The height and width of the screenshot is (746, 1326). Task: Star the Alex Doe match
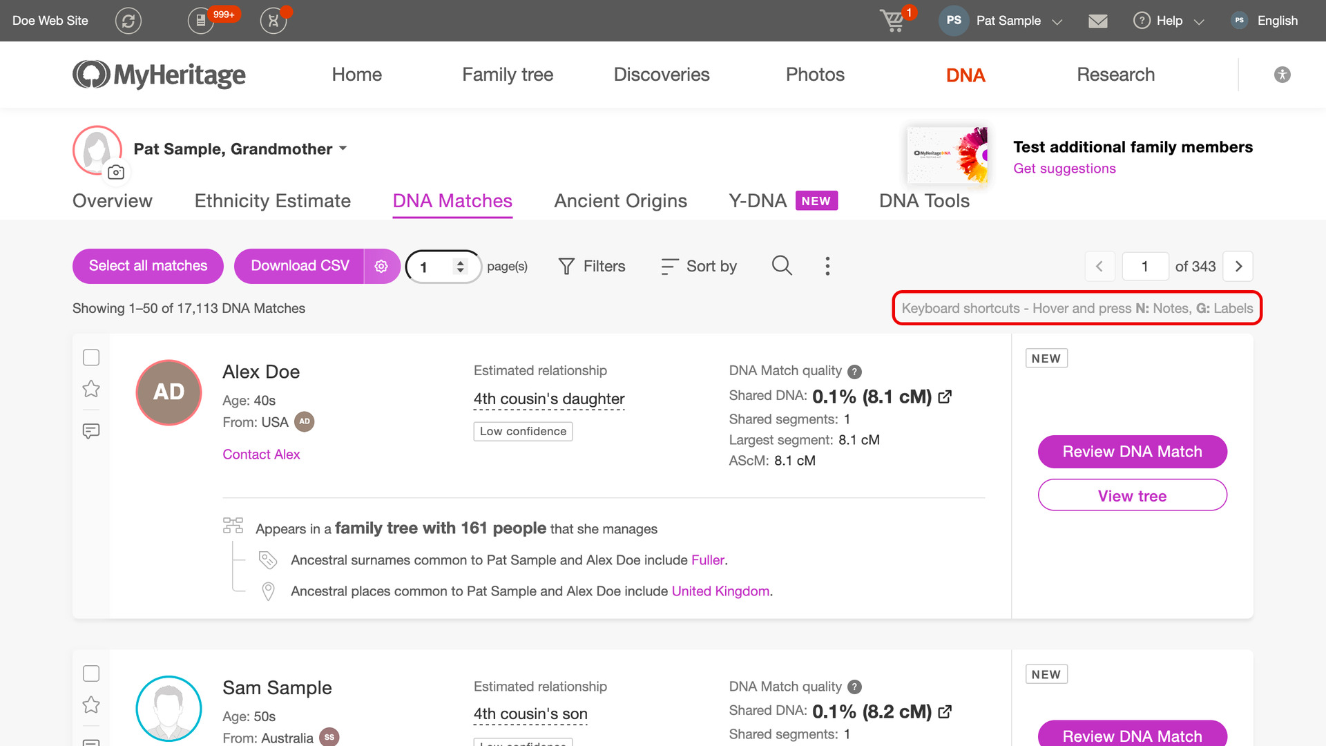[91, 389]
